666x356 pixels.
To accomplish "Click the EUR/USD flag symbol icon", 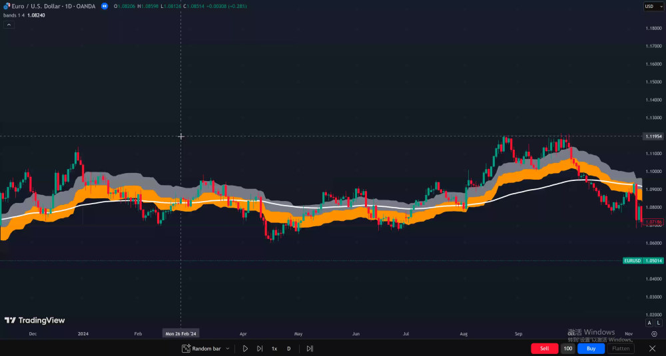I will coord(7,6).
